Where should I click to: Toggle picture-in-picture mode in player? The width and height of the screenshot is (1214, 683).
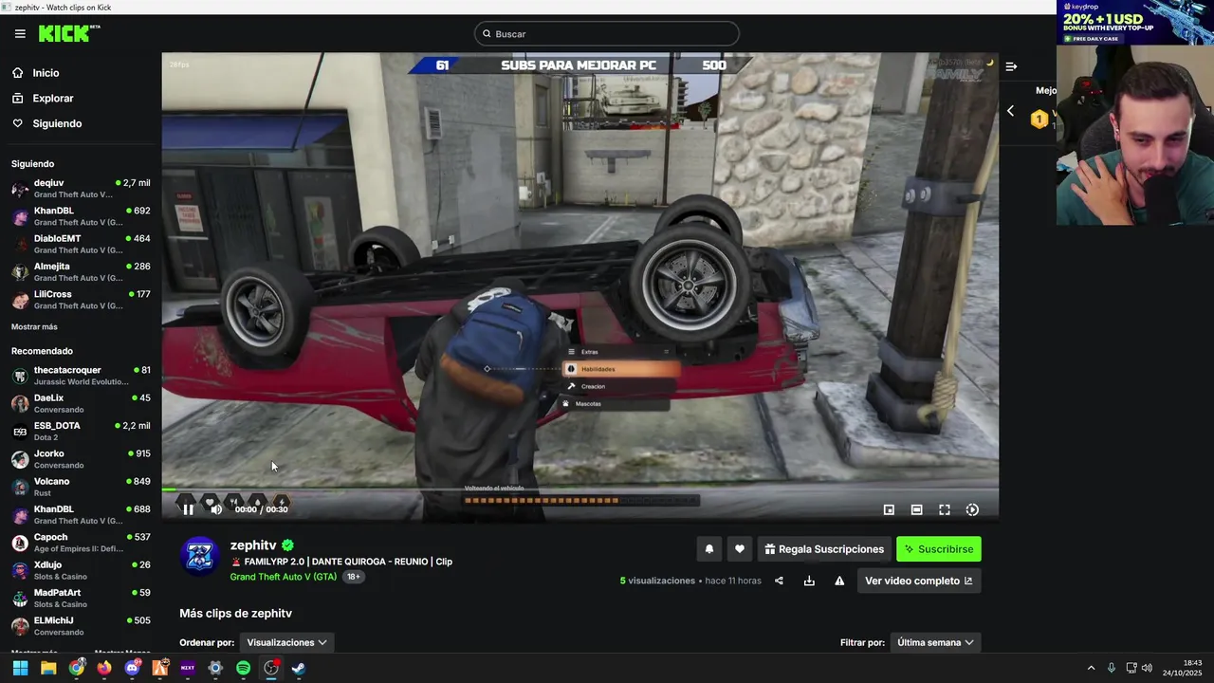click(889, 509)
